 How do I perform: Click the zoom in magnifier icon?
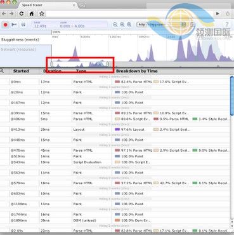pos(122,25)
